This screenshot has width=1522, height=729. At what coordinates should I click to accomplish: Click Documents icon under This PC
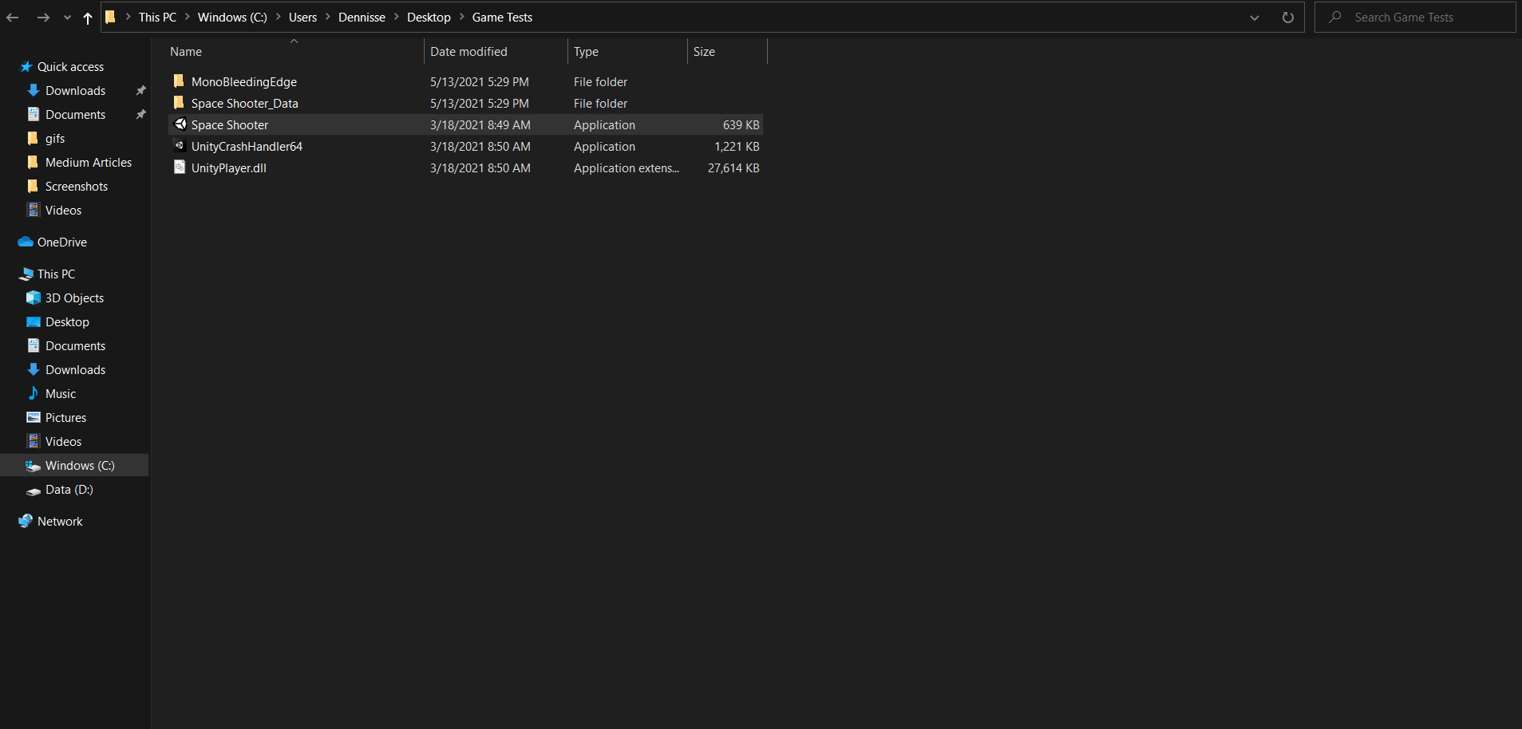pyautogui.click(x=34, y=345)
